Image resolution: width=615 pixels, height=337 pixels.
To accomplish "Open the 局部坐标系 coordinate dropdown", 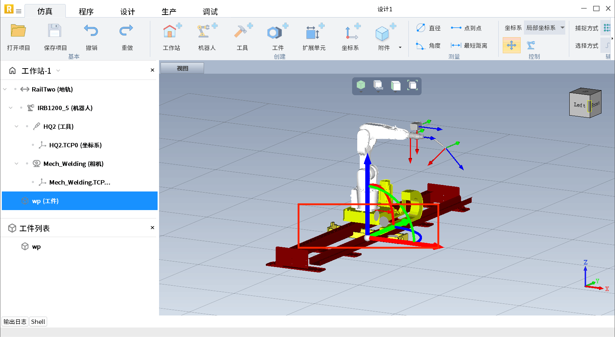I will (x=544, y=28).
